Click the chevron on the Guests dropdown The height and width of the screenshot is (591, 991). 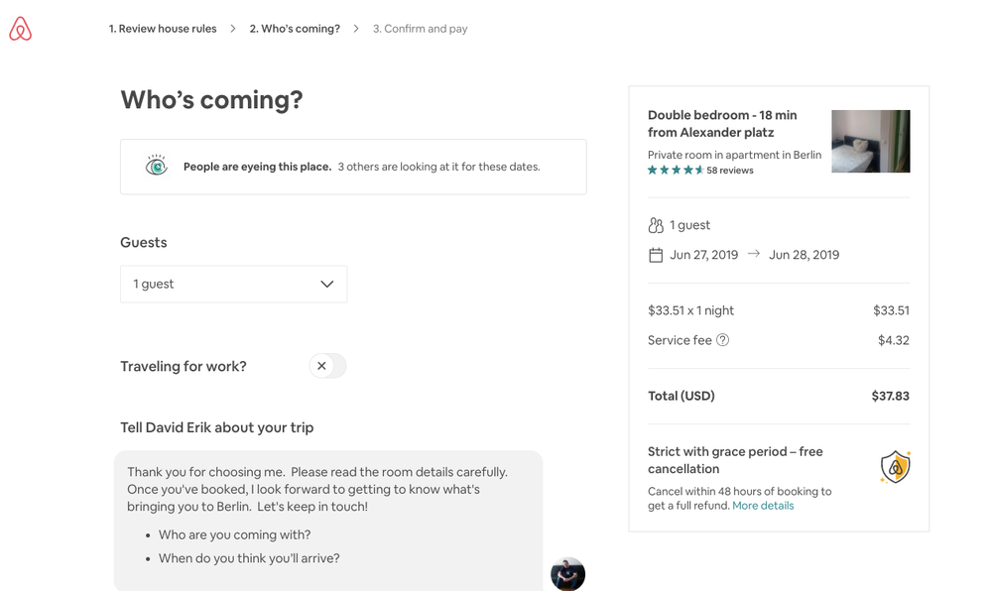(x=327, y=284)
